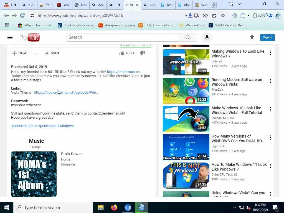The height and width of the screenshot is (213, 284).
Task: Open 'Running Modern Software on Windows Vista' video title
Action: 237,82
